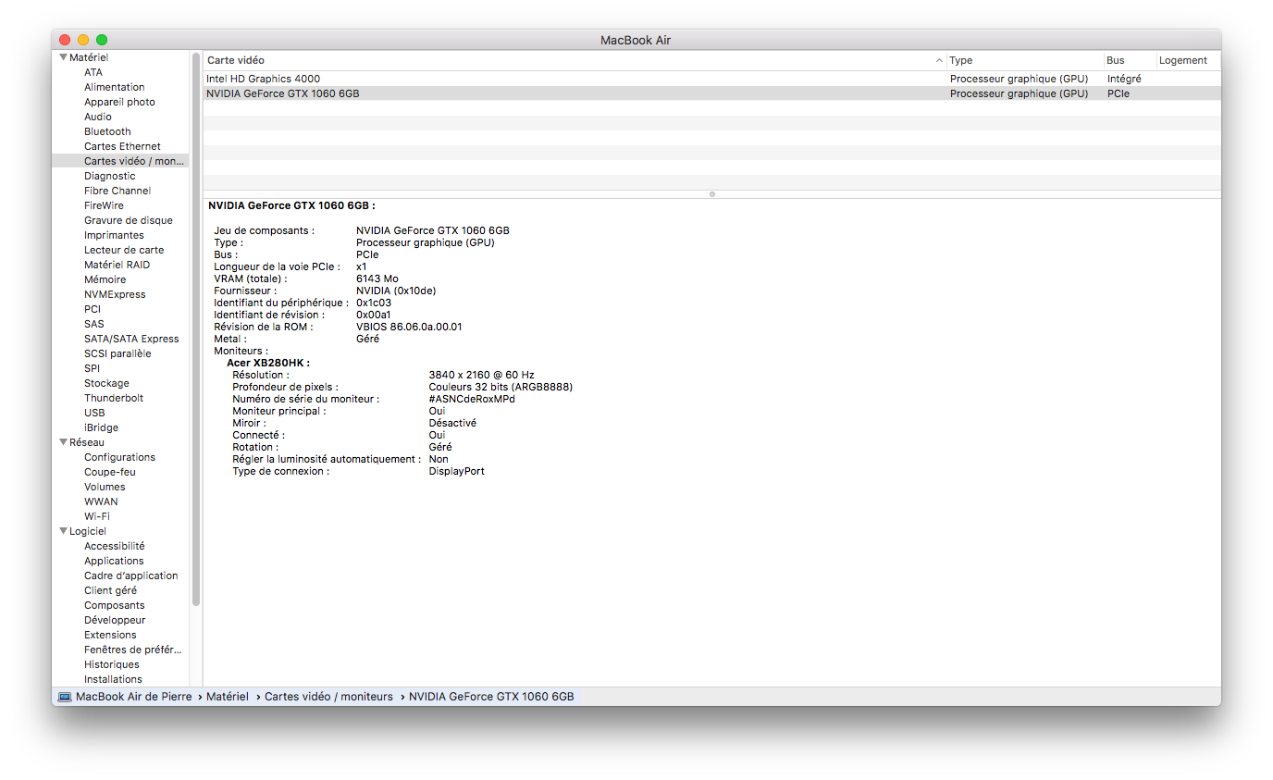Open Lecteur de carte entry
The width and height of the screenshot is (1273, 780).
click(x=124, y=250)
